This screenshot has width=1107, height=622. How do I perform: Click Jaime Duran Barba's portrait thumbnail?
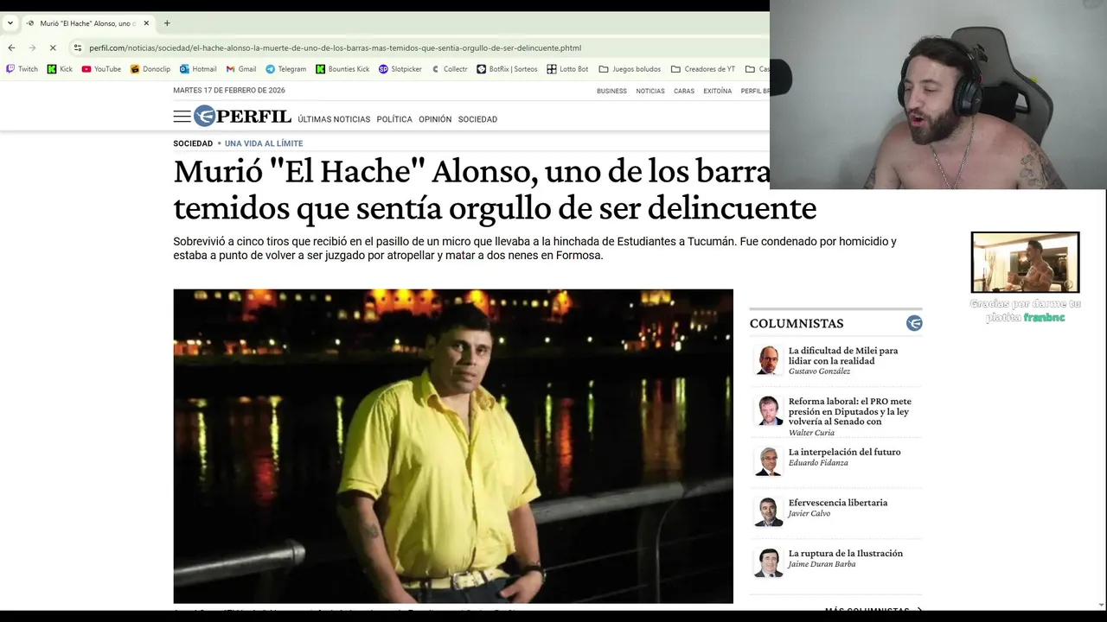[x=768, y=562]
